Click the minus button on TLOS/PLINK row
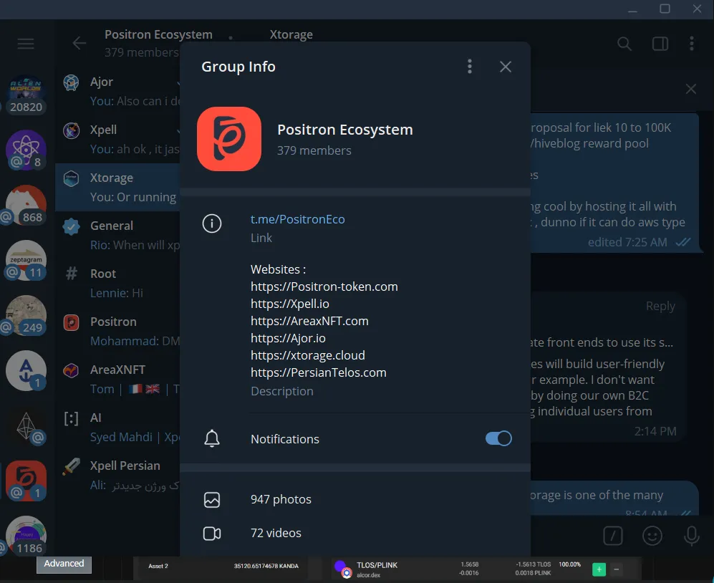The height and width of the screenshot is (583, 714). 616,569
